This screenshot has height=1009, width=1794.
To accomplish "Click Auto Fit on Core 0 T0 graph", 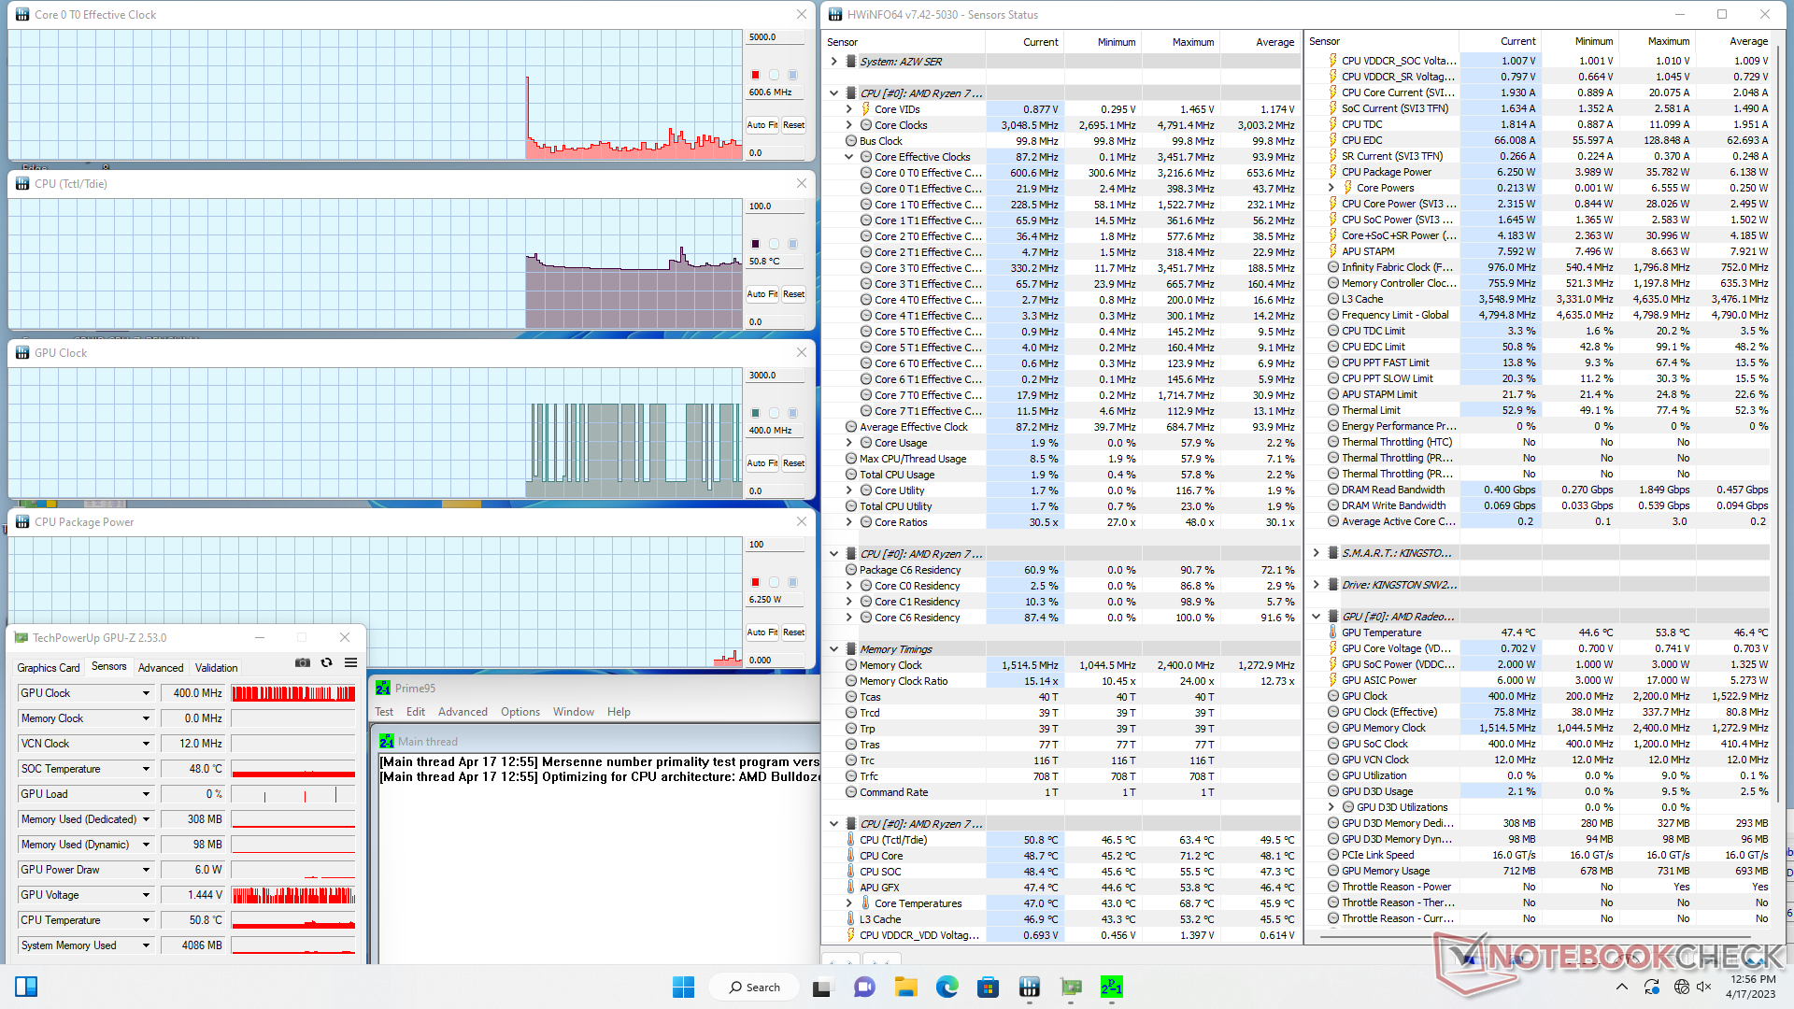I will 762,125.
